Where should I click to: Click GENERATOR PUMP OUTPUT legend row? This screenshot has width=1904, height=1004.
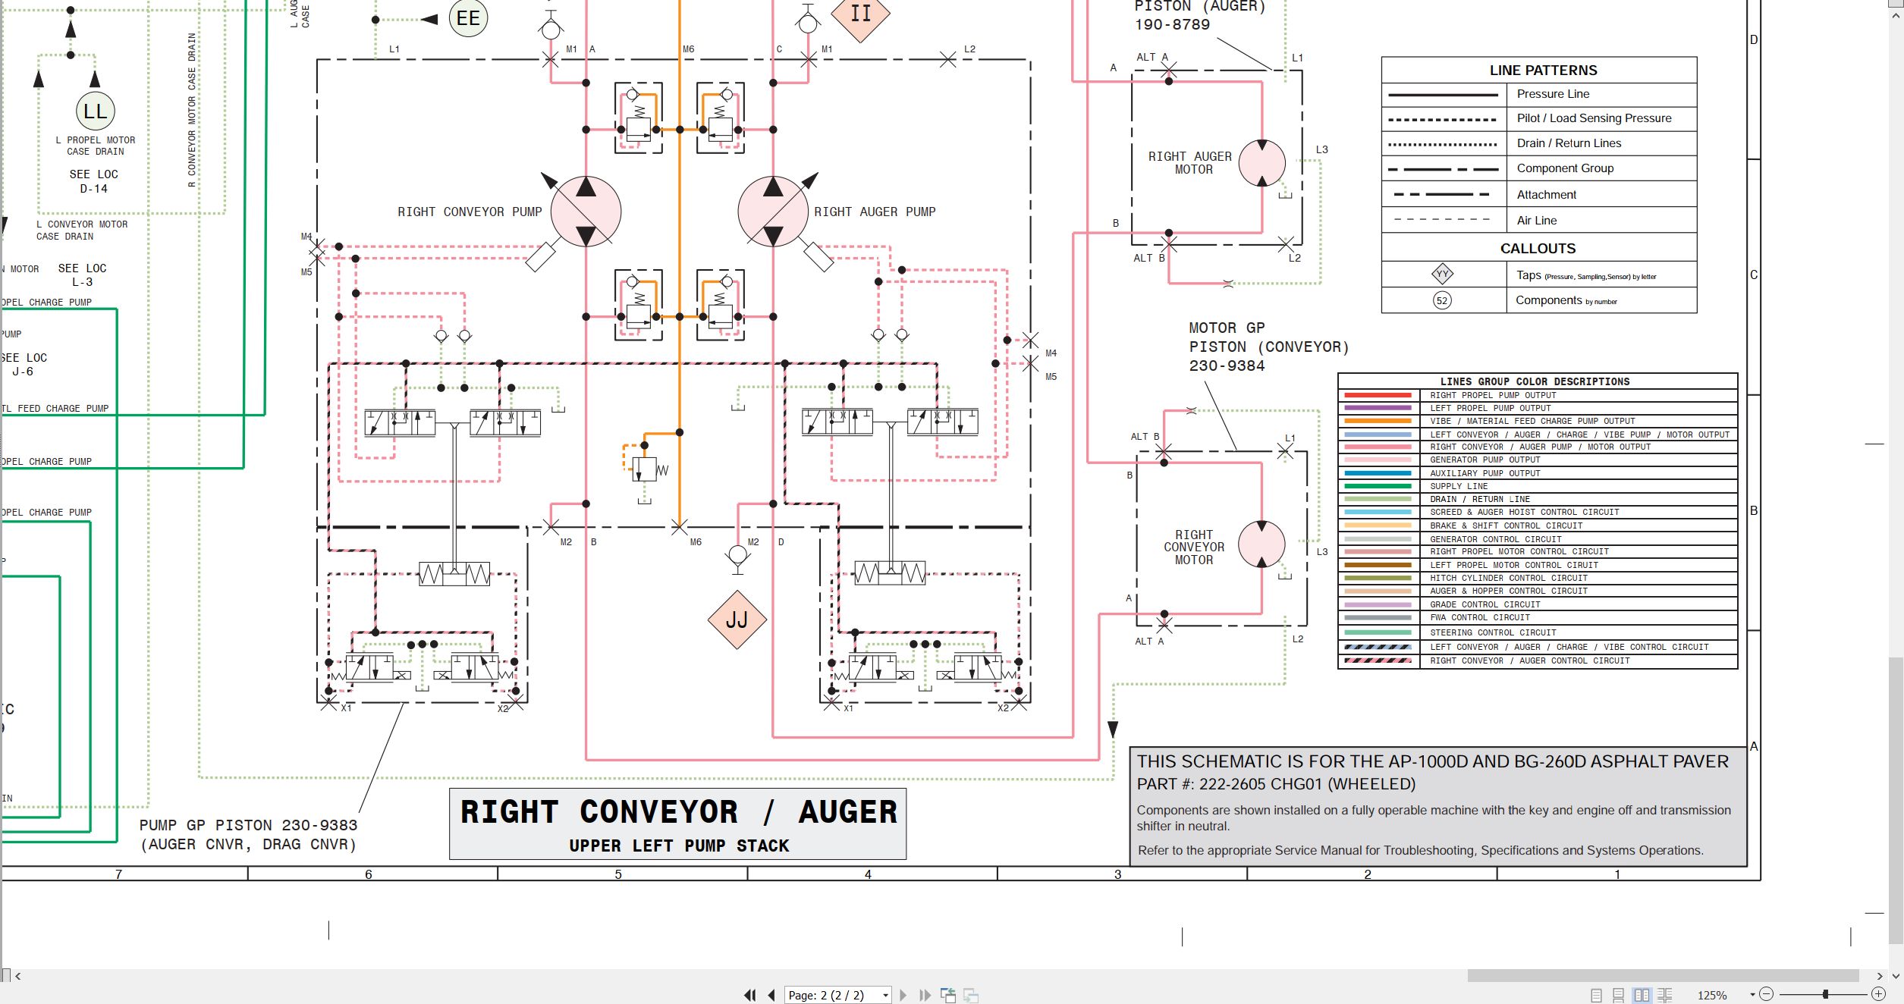pyautogui.click(x=1538, y=460)
